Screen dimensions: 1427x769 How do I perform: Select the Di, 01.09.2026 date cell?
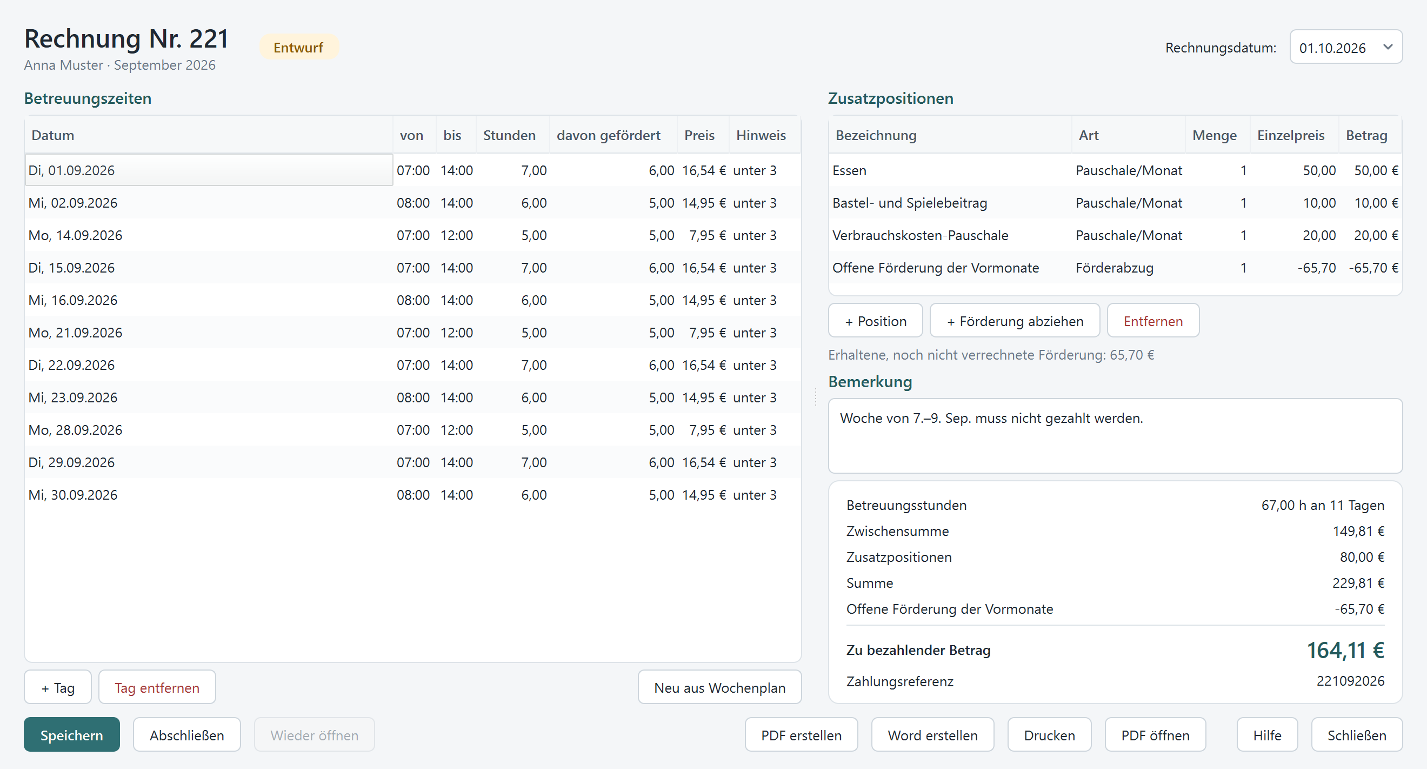click(209, 169)
